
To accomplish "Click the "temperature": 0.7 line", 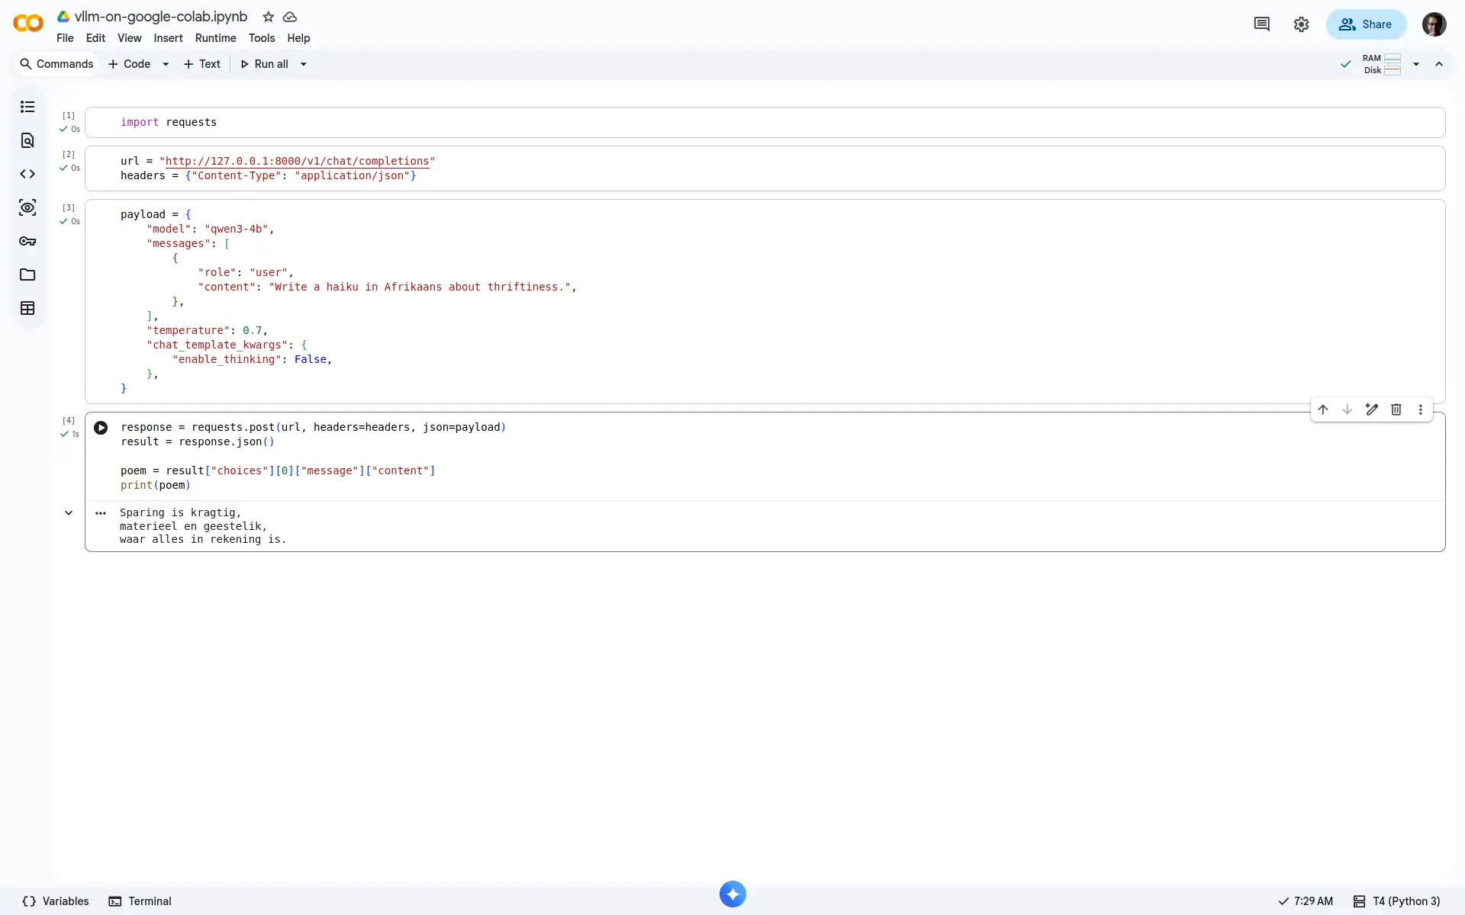I will pyautogui.click(x=207, y=330).
